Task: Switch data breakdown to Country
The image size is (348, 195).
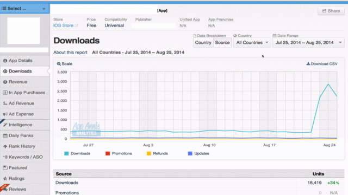Action: point(203,42)
